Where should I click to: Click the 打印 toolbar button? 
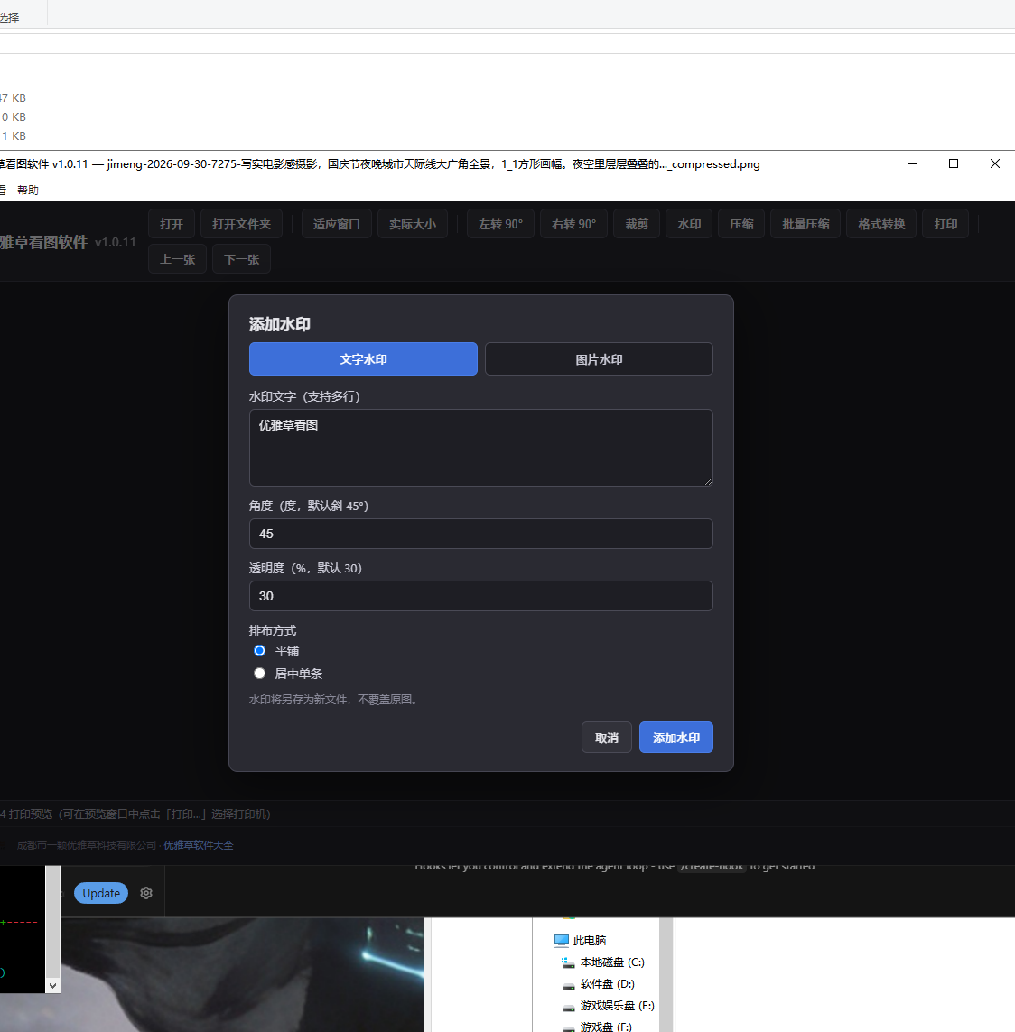pyautogui.click(x=945, y=225)
